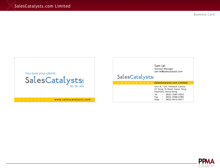Viewport: 220px width, 168px height.
Task: Select the name "Sam Lei"
Action: 160,66
